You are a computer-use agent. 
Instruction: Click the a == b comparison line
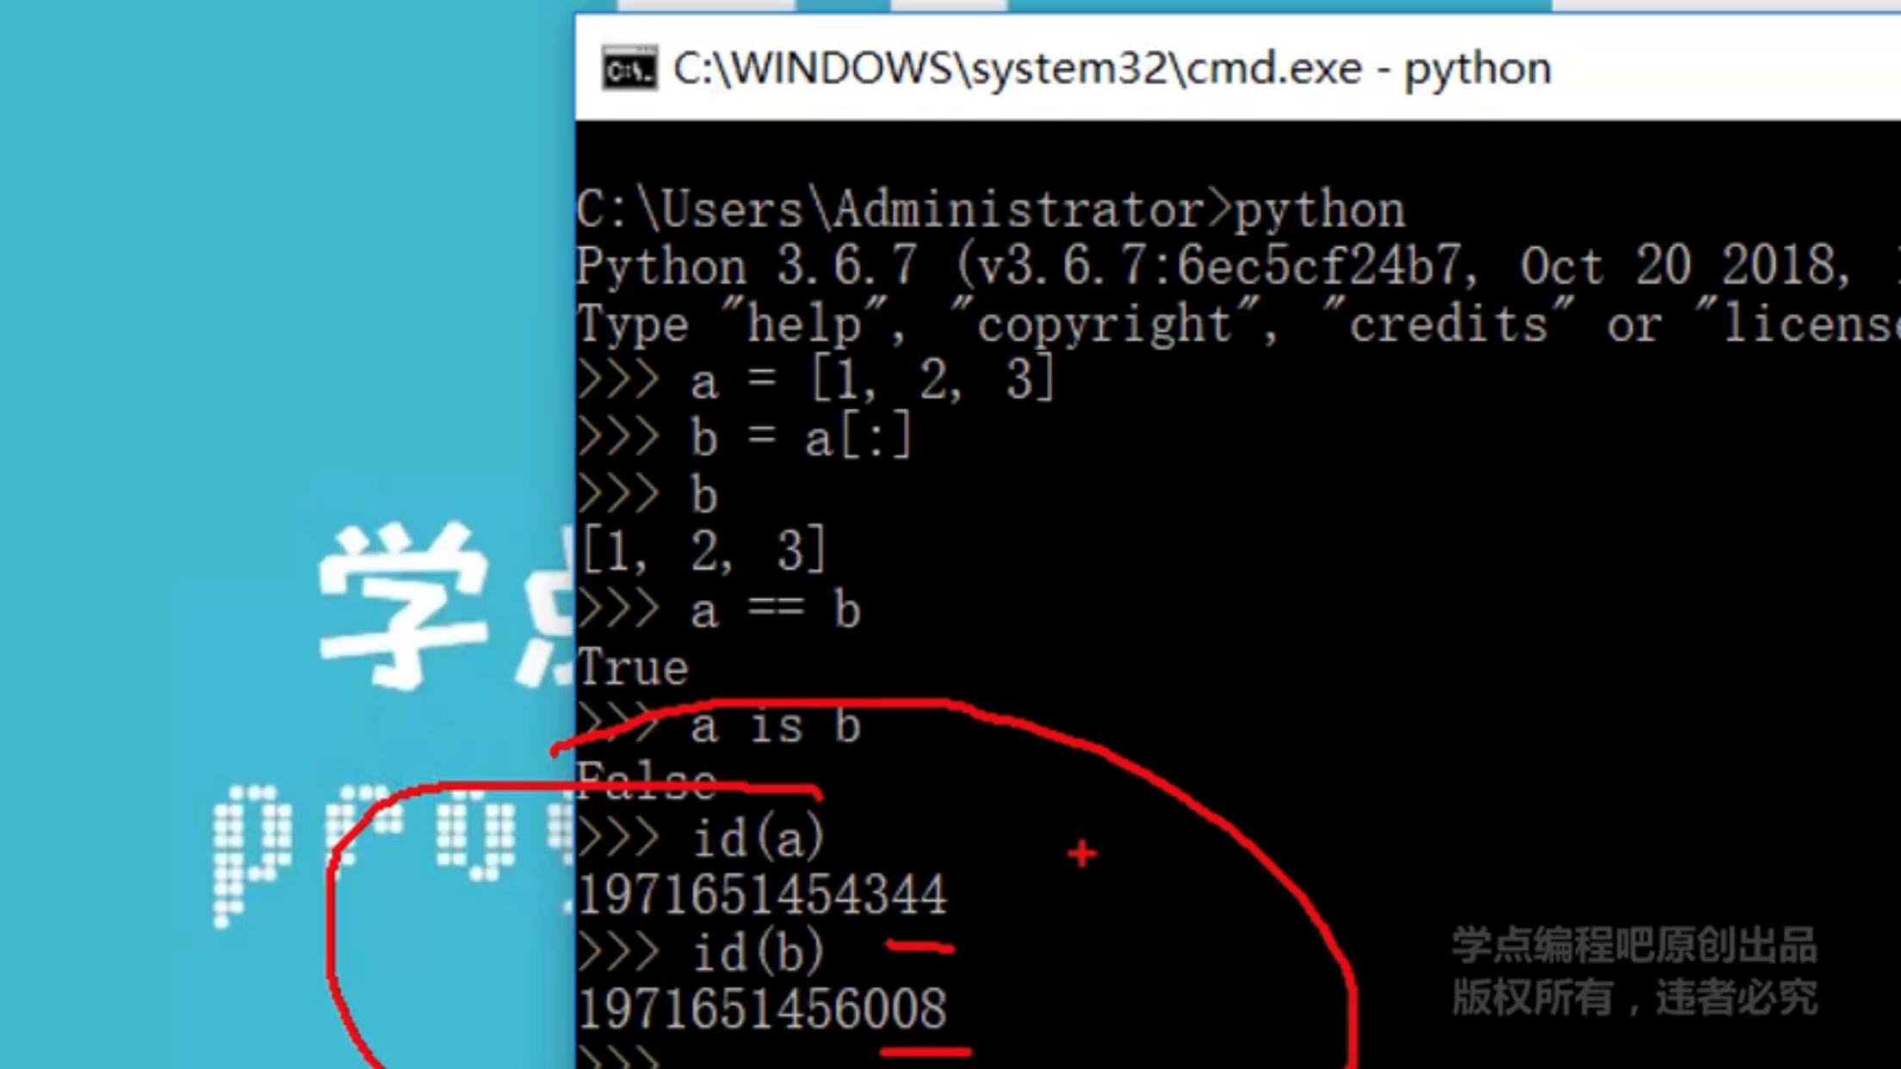(720, 610)
